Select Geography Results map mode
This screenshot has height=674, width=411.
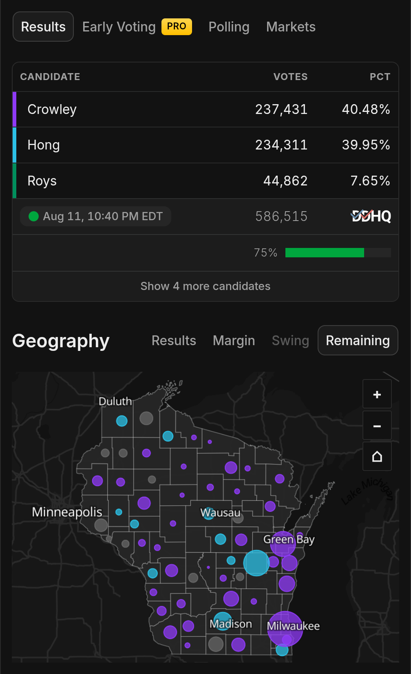click(174, 340)
